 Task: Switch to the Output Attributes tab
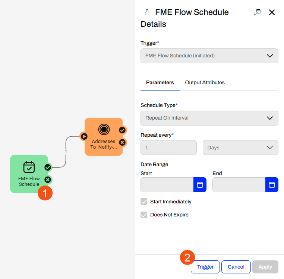point(205,82)
